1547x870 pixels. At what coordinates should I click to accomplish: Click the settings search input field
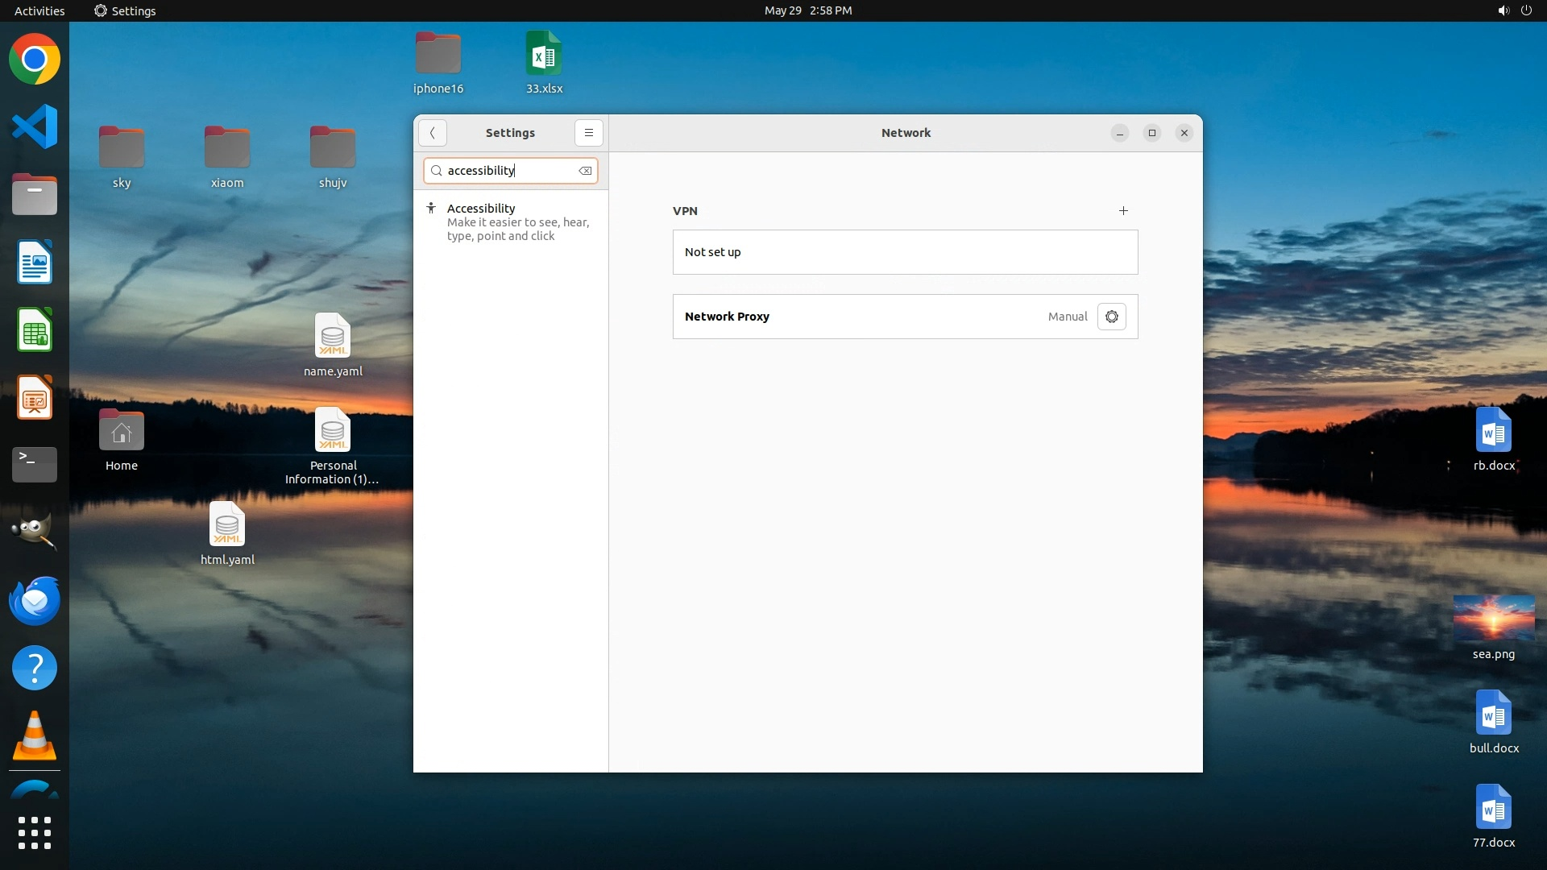tap(509, 171)
